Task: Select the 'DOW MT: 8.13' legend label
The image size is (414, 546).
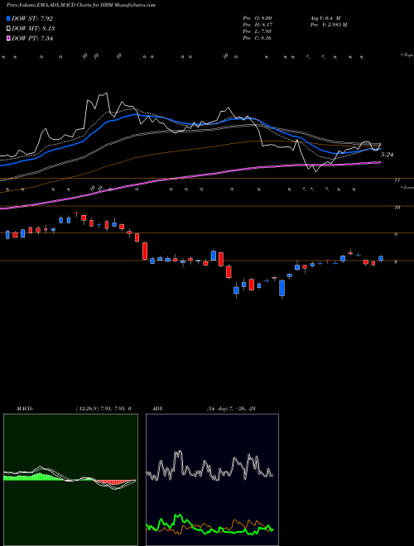Action: pyautogui.click(x=33, y=29)
